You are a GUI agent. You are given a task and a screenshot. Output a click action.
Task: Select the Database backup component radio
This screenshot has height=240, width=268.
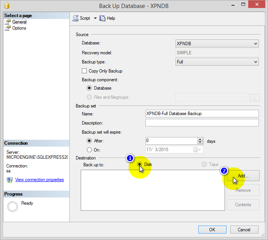pos(89,88)
